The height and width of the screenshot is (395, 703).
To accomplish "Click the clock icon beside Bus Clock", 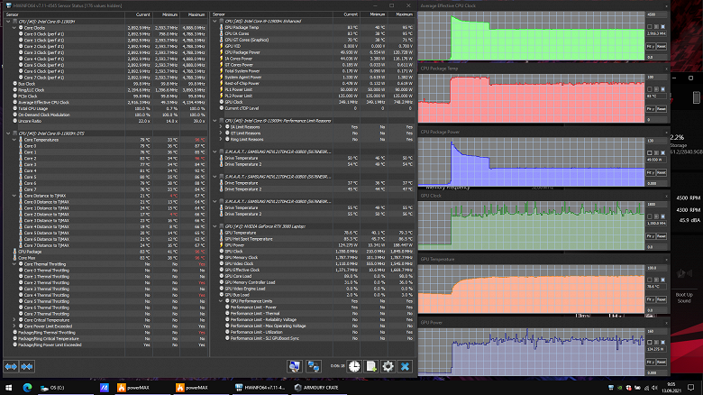I will point(14,84).
